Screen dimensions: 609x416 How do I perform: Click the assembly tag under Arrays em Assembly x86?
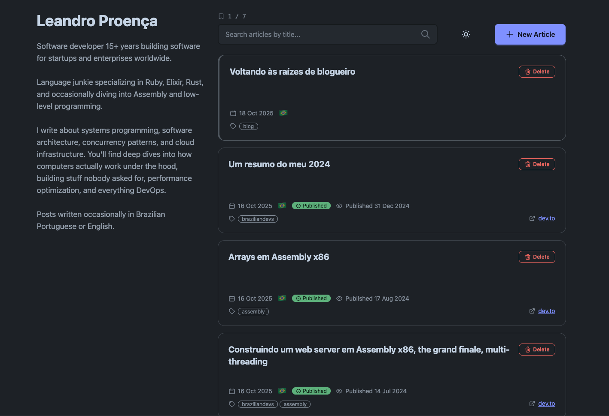click(x=253, y=312)
